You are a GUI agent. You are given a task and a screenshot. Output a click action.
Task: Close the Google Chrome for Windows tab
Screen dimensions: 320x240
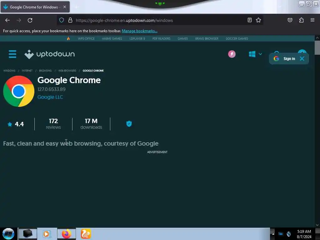pyautogui.click(x=65, y=7)
